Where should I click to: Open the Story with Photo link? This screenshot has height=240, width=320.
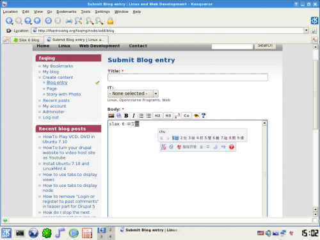pyautogui.click(x=63, y=94)
